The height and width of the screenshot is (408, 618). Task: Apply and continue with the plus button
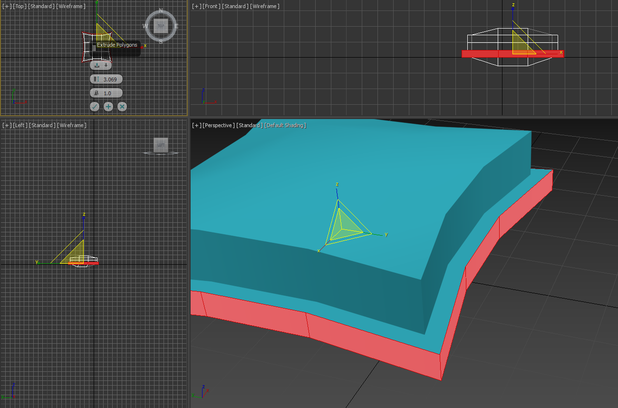(x=108, y=107)
